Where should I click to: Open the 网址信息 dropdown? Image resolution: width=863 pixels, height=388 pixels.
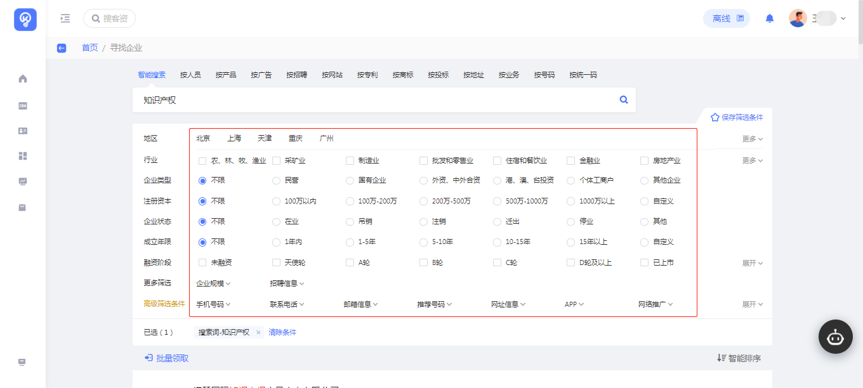click(x=508, y=304)
